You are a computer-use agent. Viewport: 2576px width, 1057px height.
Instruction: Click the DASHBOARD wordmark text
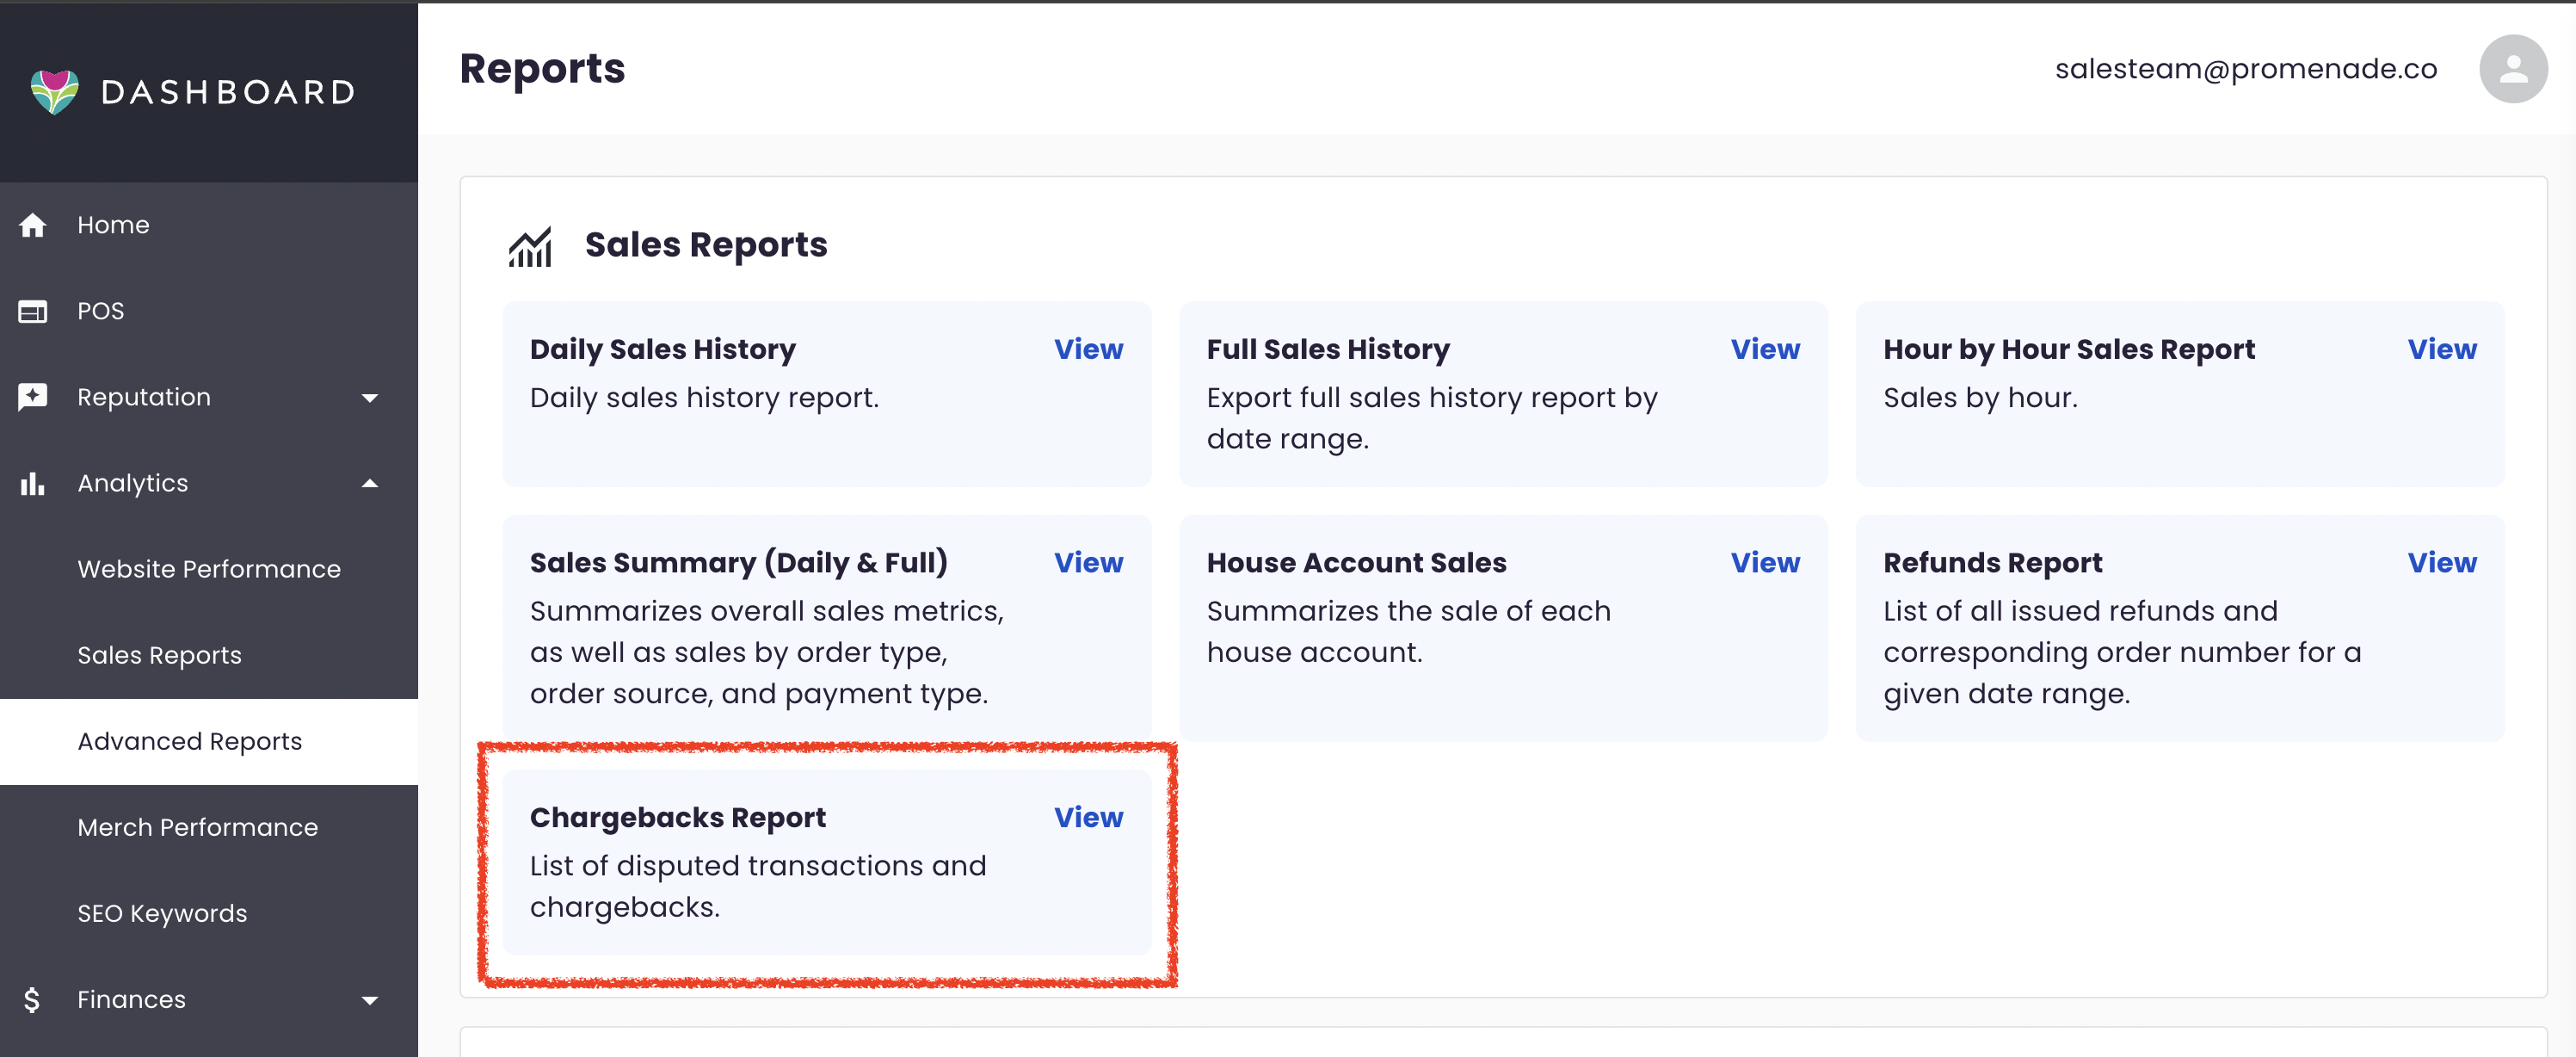(x=228, y=93)
